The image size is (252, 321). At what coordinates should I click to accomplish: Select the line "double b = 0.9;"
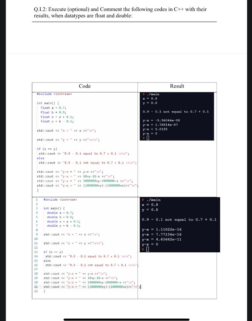click(x=60, y=217)
